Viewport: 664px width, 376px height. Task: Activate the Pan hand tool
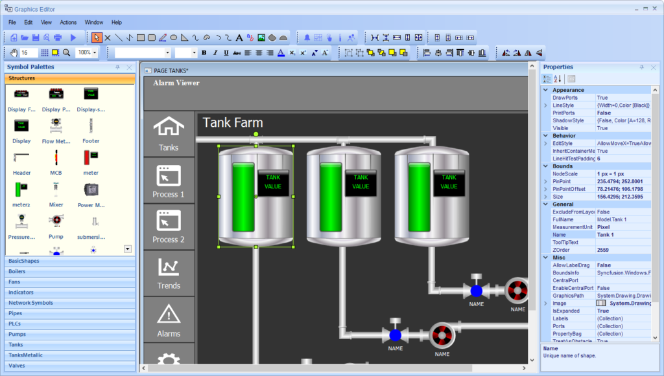[13, 52]
